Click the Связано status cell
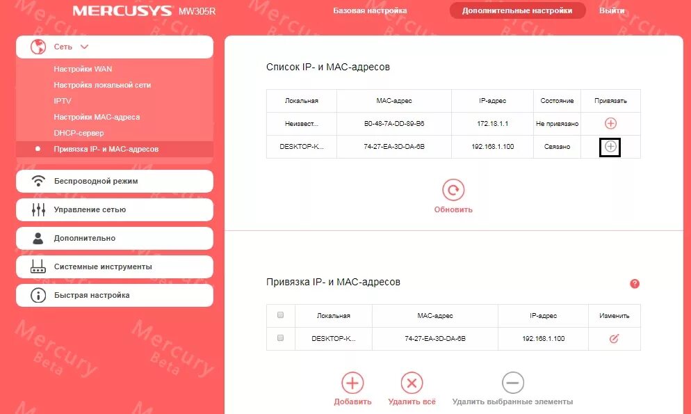This screenshot has width=691, height=414. click(557, 146)
